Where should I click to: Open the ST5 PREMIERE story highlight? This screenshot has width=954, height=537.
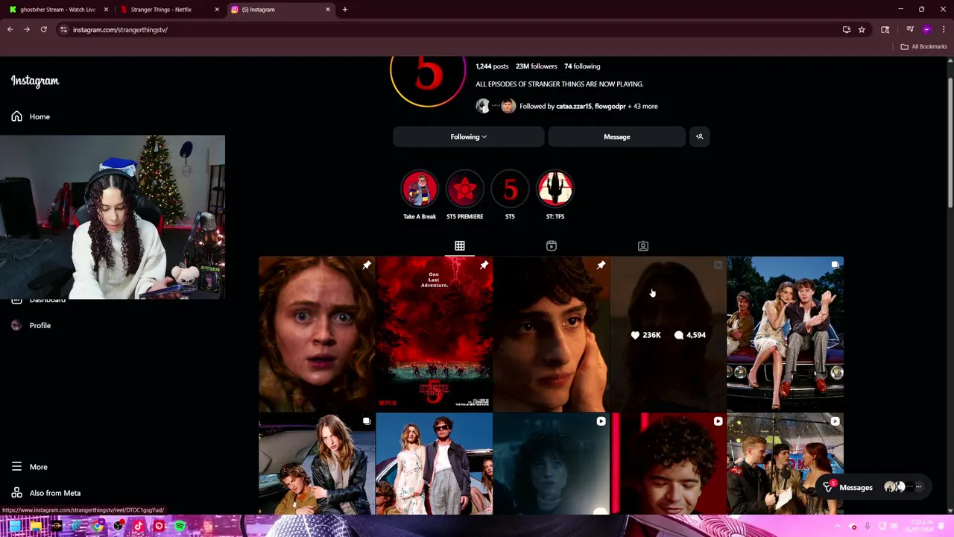pyautogui.click(x=465, y=189)
